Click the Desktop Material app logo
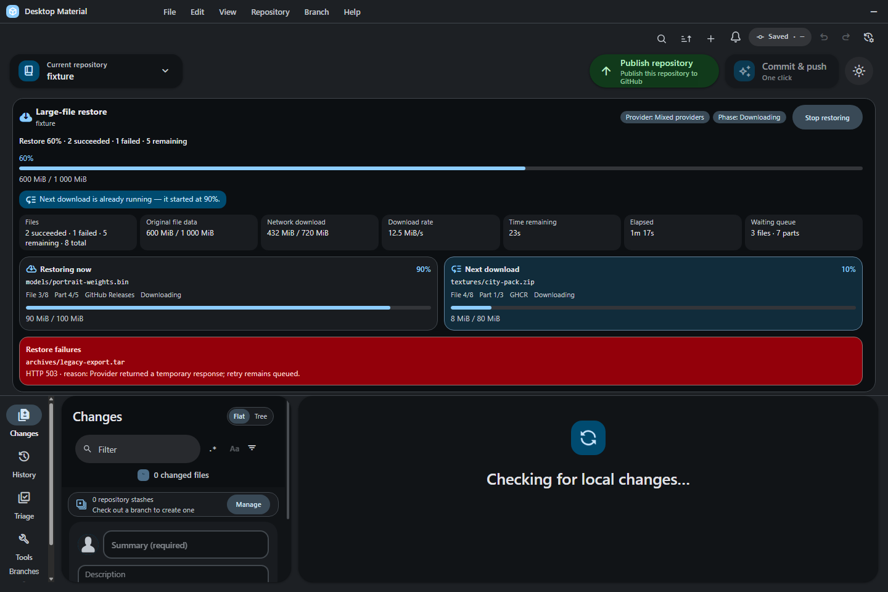 (12, 11)
